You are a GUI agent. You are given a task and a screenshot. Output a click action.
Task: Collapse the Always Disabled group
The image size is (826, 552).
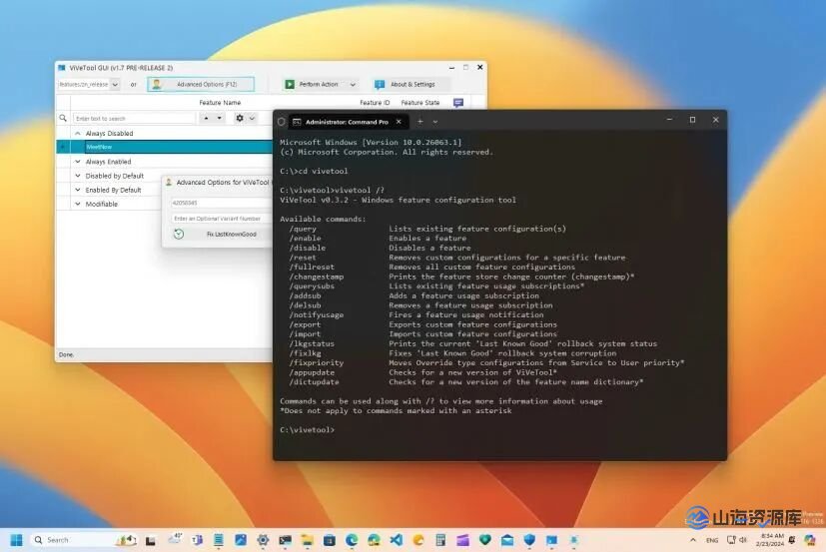(78, 133)
